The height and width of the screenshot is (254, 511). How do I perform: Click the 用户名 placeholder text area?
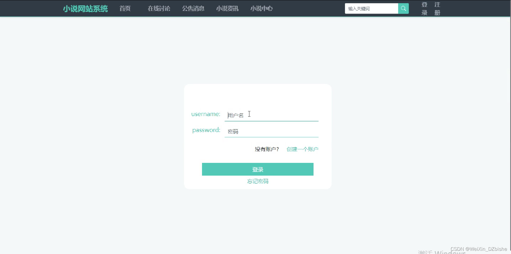click(235, 115)
